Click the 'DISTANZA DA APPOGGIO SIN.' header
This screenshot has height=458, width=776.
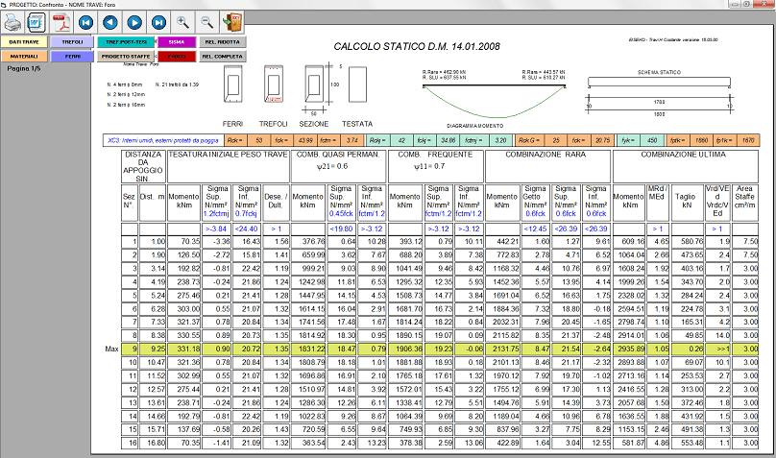143,166
